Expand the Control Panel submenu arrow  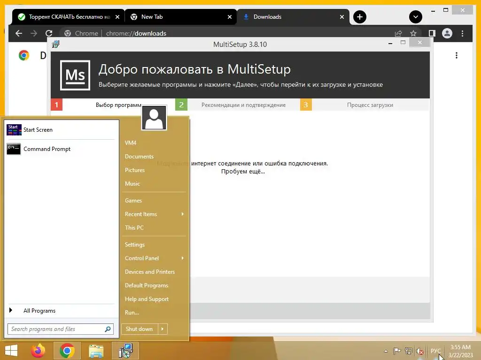[183, 258]
